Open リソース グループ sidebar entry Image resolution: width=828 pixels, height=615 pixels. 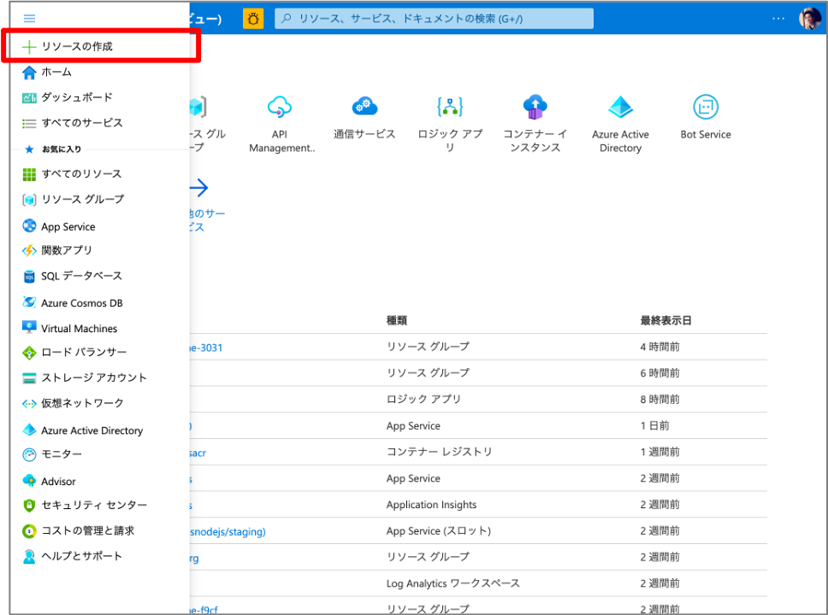pos(83,199)
